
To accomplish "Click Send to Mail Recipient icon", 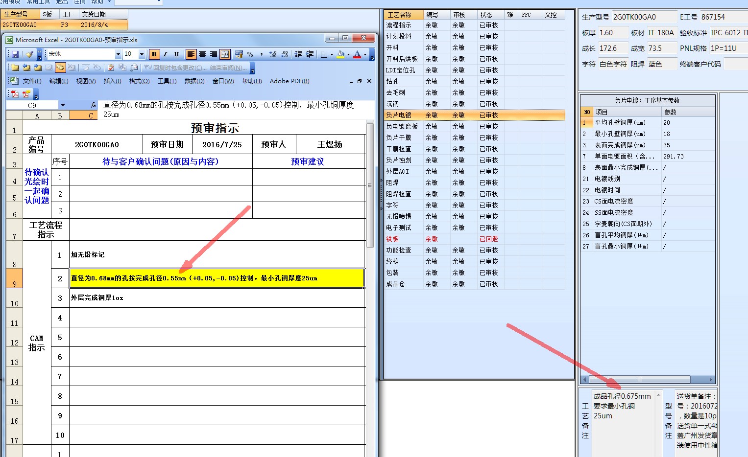I will pos(133,68).
